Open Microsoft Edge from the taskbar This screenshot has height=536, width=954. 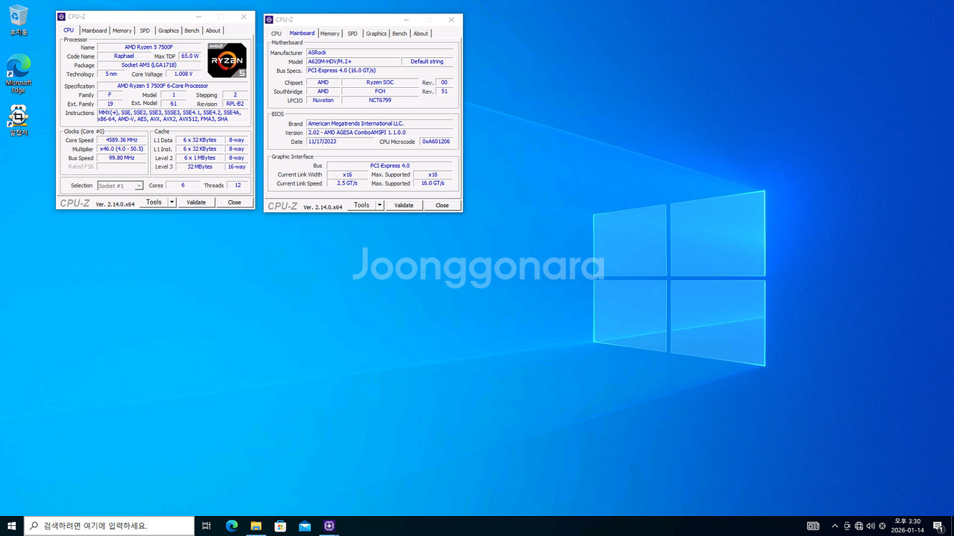(231, 525)
